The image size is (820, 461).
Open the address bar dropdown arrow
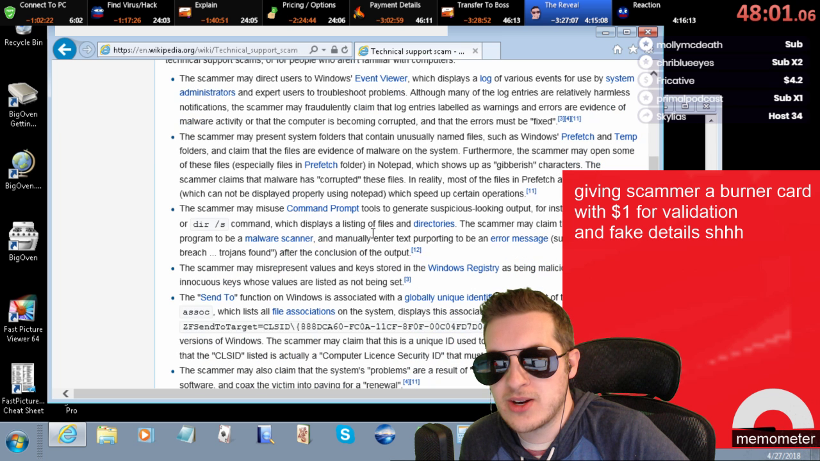324,50
